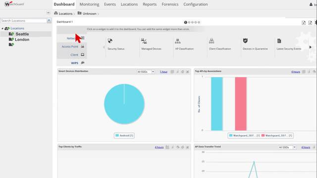The height and width of the screenshot is (178, 317).
Task: Click the Android [1] legend swatch
Action: coord(117,135)
